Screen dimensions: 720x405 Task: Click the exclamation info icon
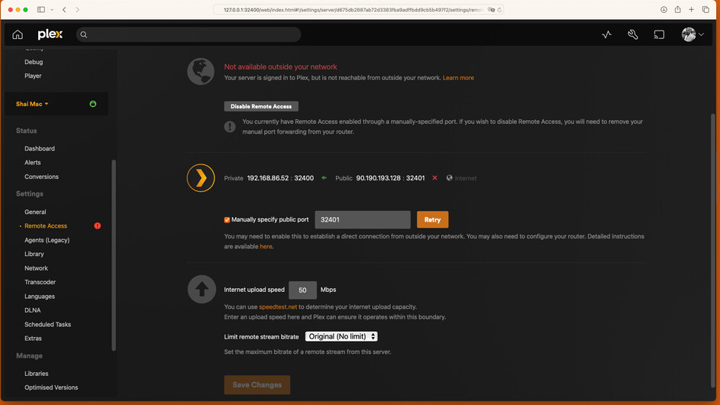(230, 126)
